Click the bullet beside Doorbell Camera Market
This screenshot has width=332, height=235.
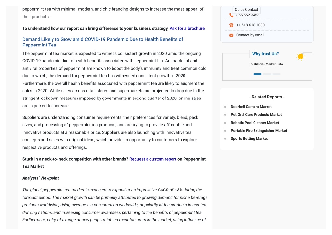pos(225,107)
